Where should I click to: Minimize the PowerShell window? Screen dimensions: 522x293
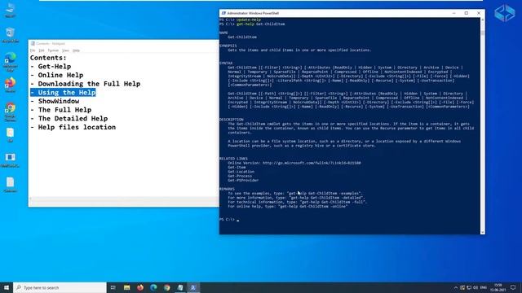[453, 13]
